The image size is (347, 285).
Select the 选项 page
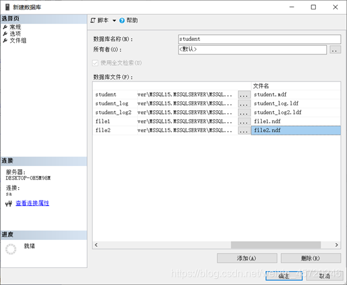[x=15, y=34]
